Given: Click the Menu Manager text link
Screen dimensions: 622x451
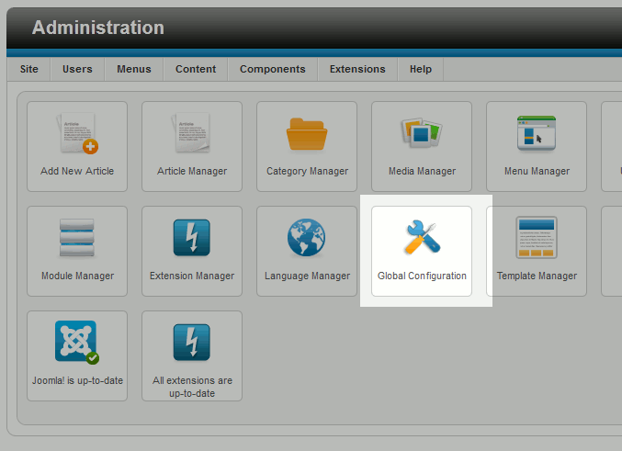Looking at the screenshot, I should point(537,171).
